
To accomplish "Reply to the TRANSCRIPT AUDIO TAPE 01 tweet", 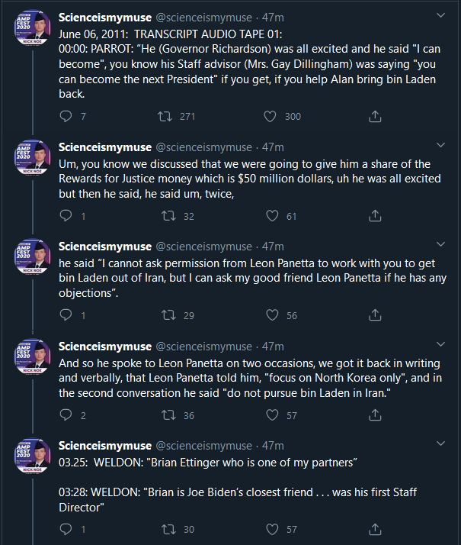I will tap(66, 116).
